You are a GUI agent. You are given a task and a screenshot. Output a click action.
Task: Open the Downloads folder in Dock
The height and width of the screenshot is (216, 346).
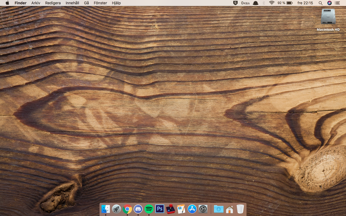coord(219,209)
